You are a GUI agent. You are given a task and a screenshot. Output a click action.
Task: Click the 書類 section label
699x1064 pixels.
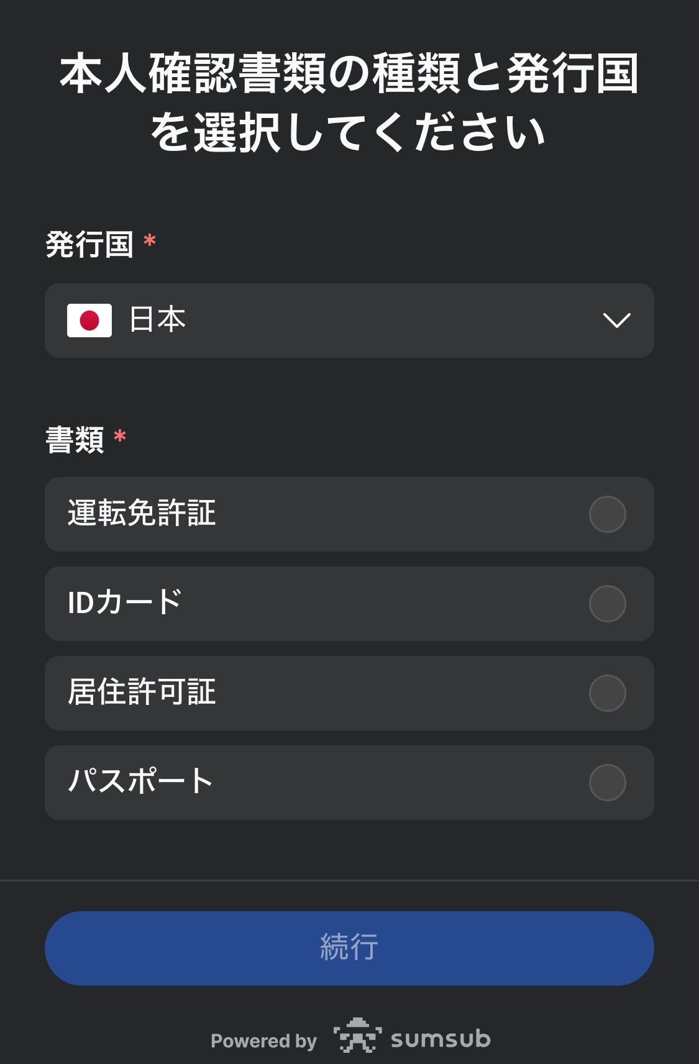click(75, 440)
